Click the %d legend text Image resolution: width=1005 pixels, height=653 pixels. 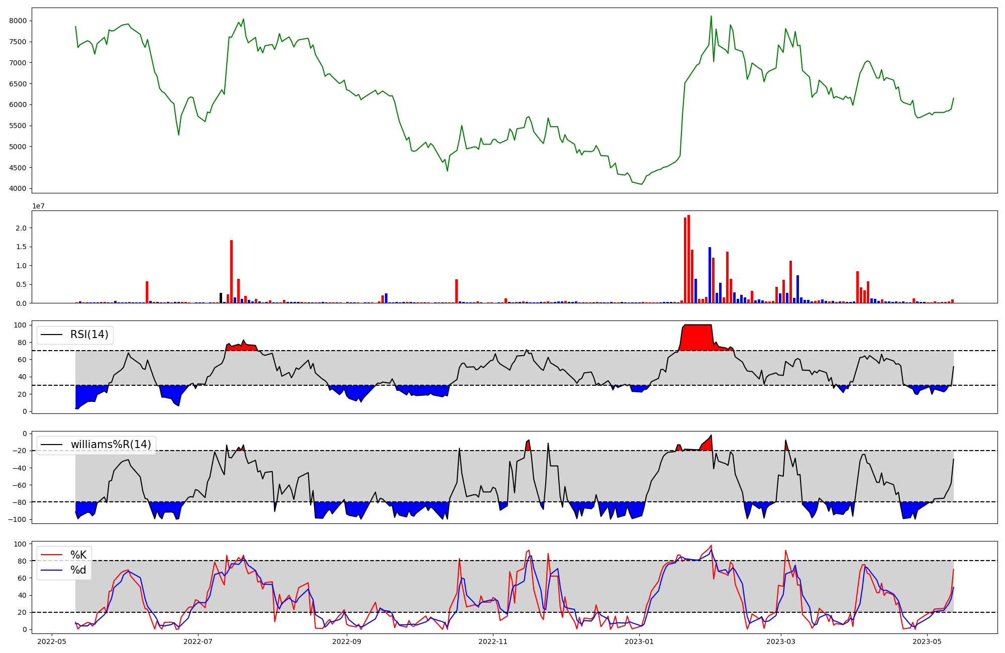click(x=78, y=570)
